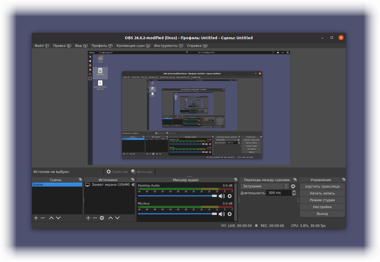
Task: Click the Desktop Audio 0.0 dB value
Action: pyautogui.click(x=227, y=185)
